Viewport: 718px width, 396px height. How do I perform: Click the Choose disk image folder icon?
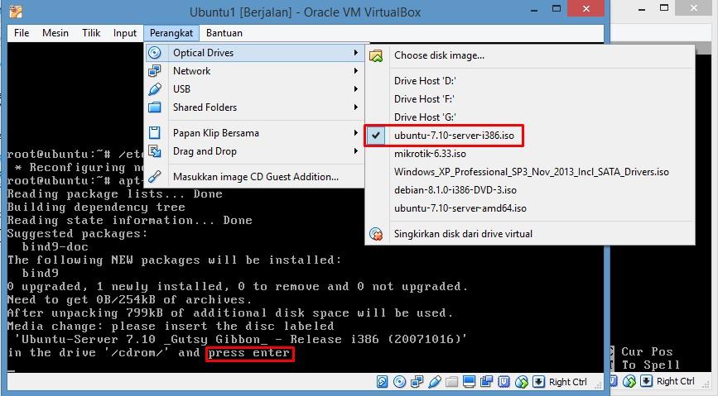tap(376, 55)
